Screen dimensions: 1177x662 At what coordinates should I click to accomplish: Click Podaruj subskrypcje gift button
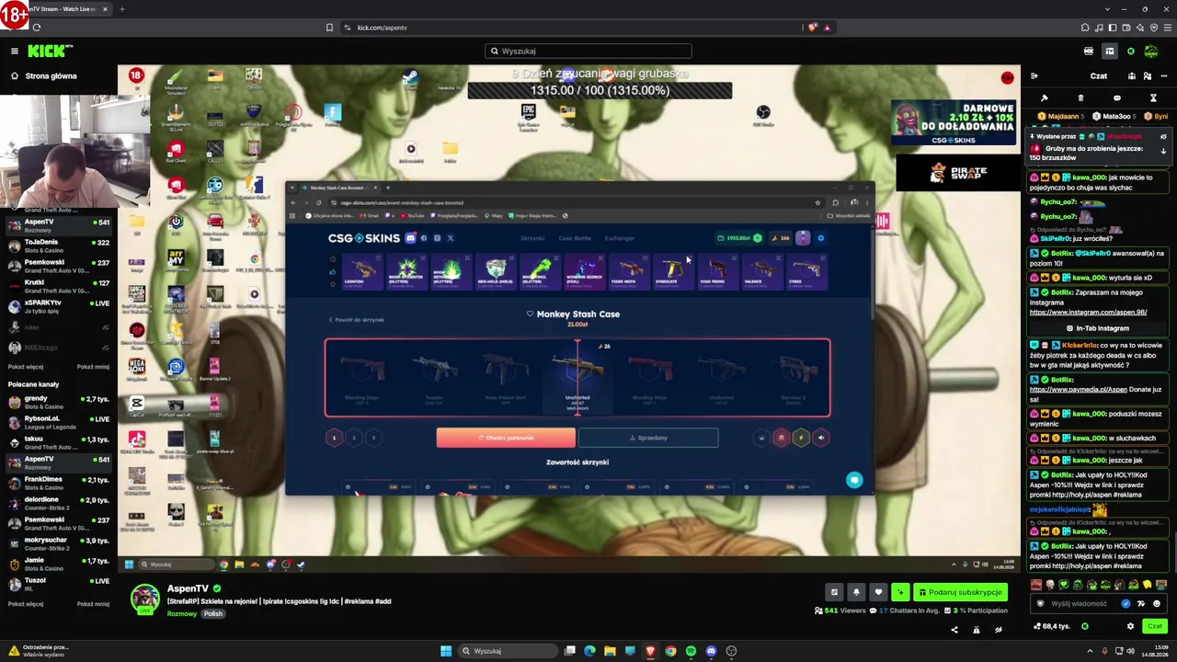click(959, 592)
